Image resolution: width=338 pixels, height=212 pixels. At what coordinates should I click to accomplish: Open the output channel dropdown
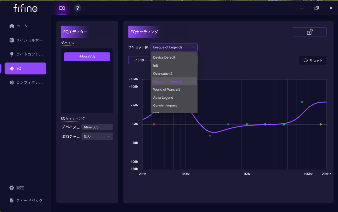tap(97, 136)
